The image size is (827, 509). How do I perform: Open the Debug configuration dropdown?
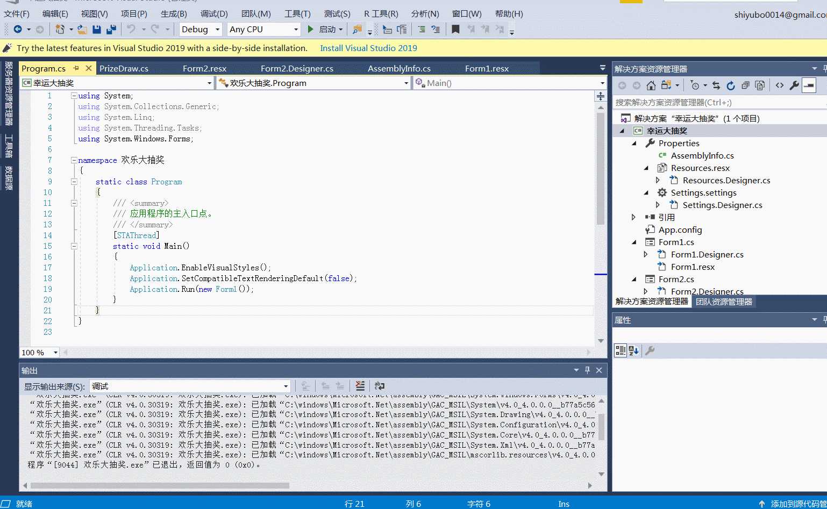coord(218,30)
